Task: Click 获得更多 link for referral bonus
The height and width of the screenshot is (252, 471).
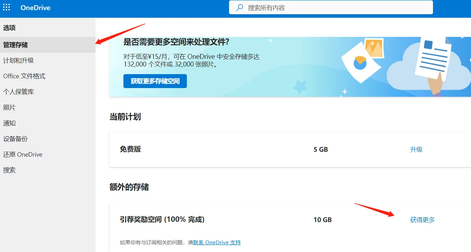Action: click(x=423, y=220)
